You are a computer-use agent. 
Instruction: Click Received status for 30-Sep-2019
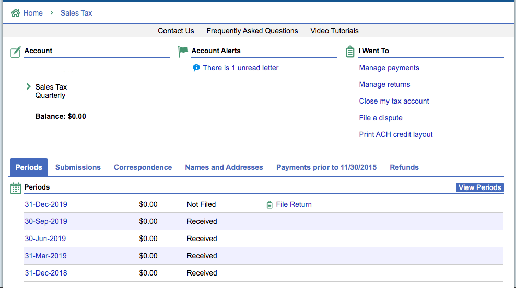(x=202, y=221)
